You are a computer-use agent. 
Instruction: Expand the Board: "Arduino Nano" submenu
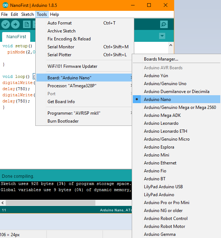coord(85,78)
